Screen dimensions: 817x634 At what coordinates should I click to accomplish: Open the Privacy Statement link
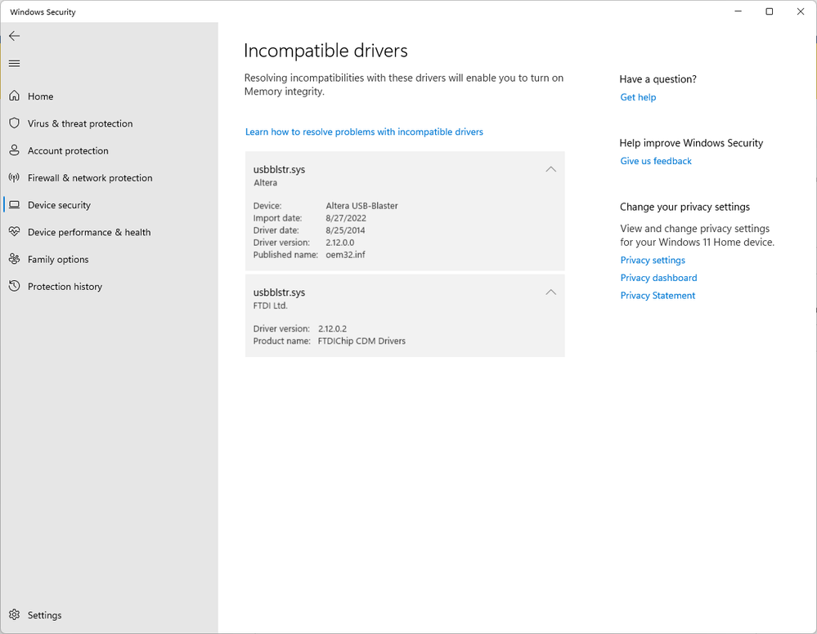tap(658, 296)
